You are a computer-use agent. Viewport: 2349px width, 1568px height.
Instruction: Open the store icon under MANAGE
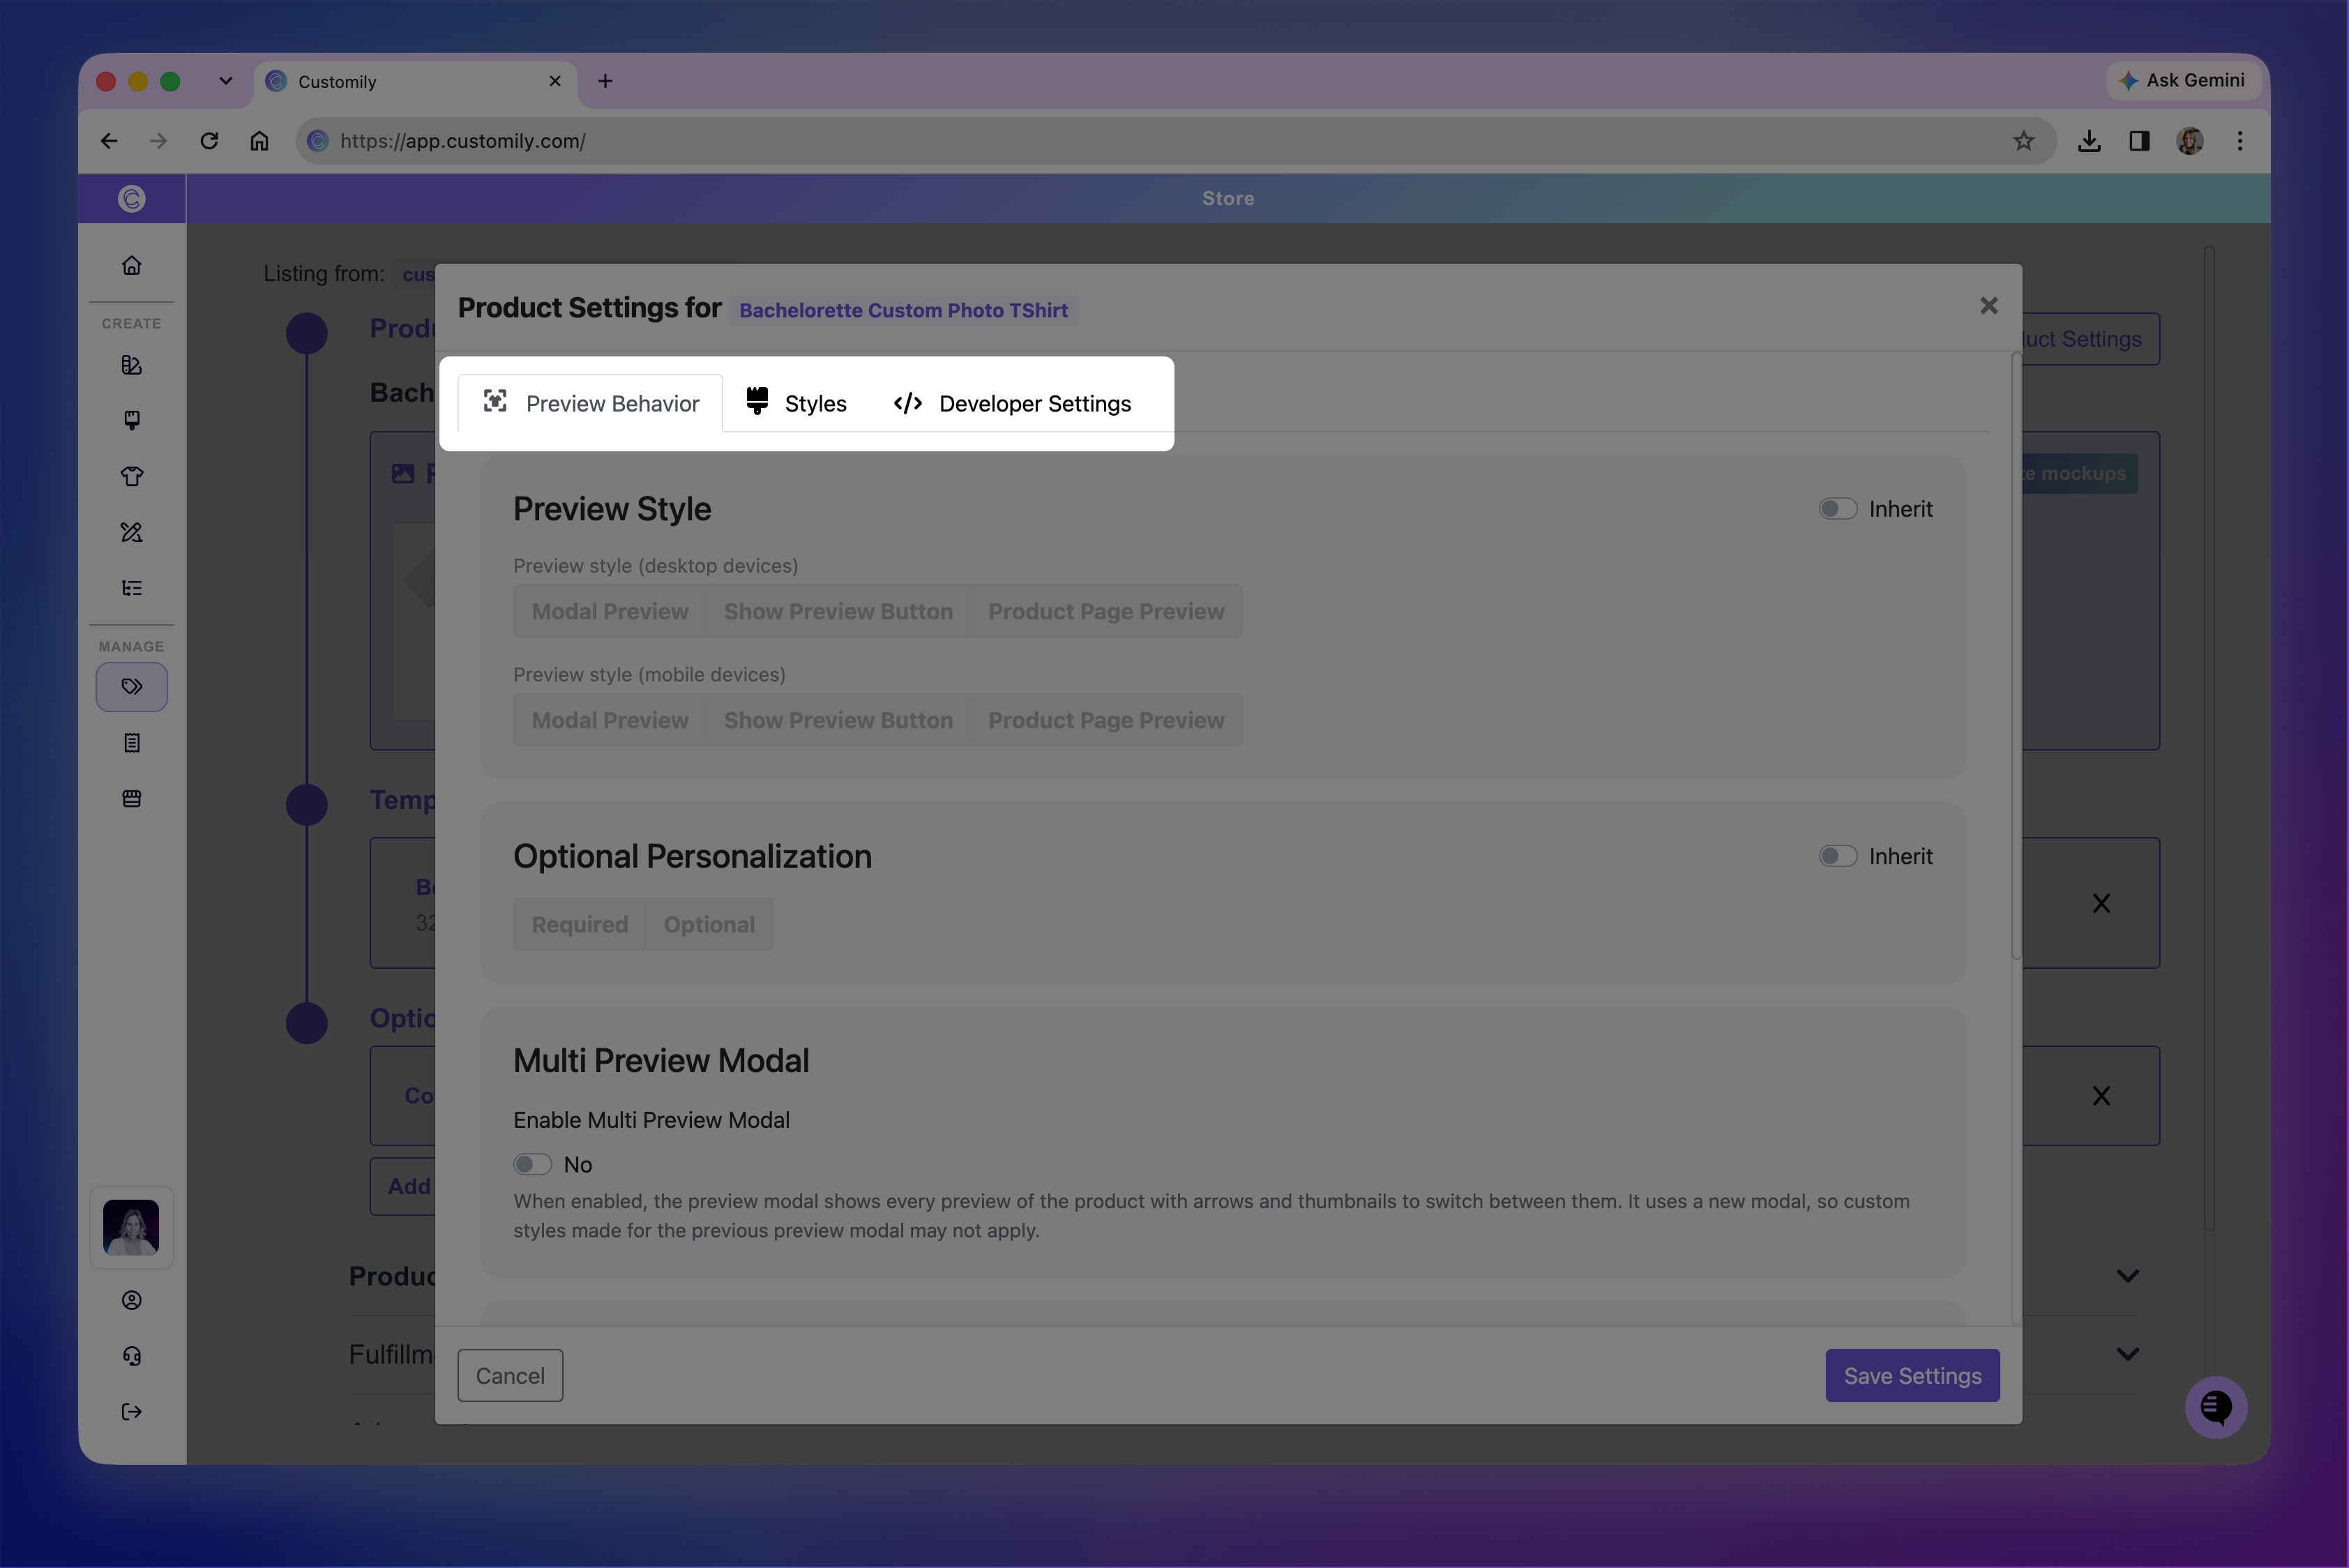tap(131, 799)
